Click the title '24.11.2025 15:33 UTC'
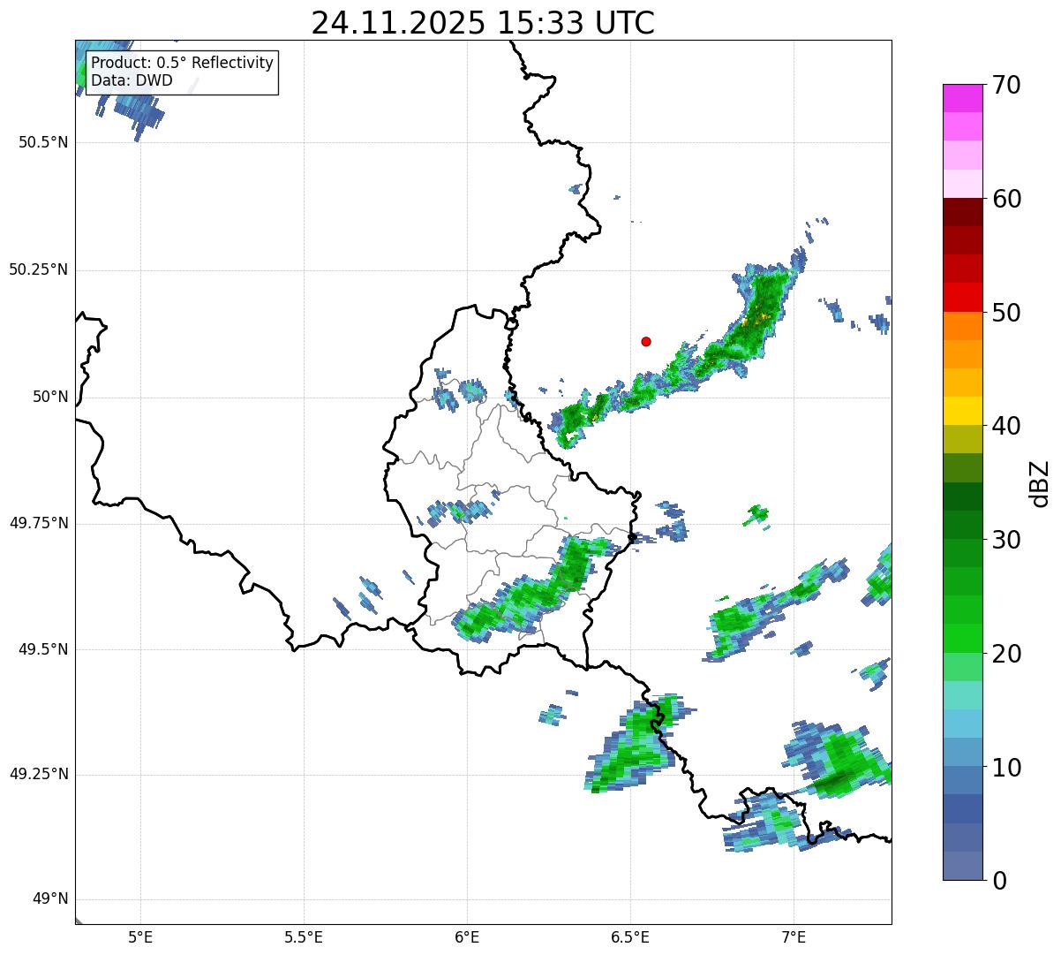Viewport: 1061px width, 955px height. [x=483, y=23]
